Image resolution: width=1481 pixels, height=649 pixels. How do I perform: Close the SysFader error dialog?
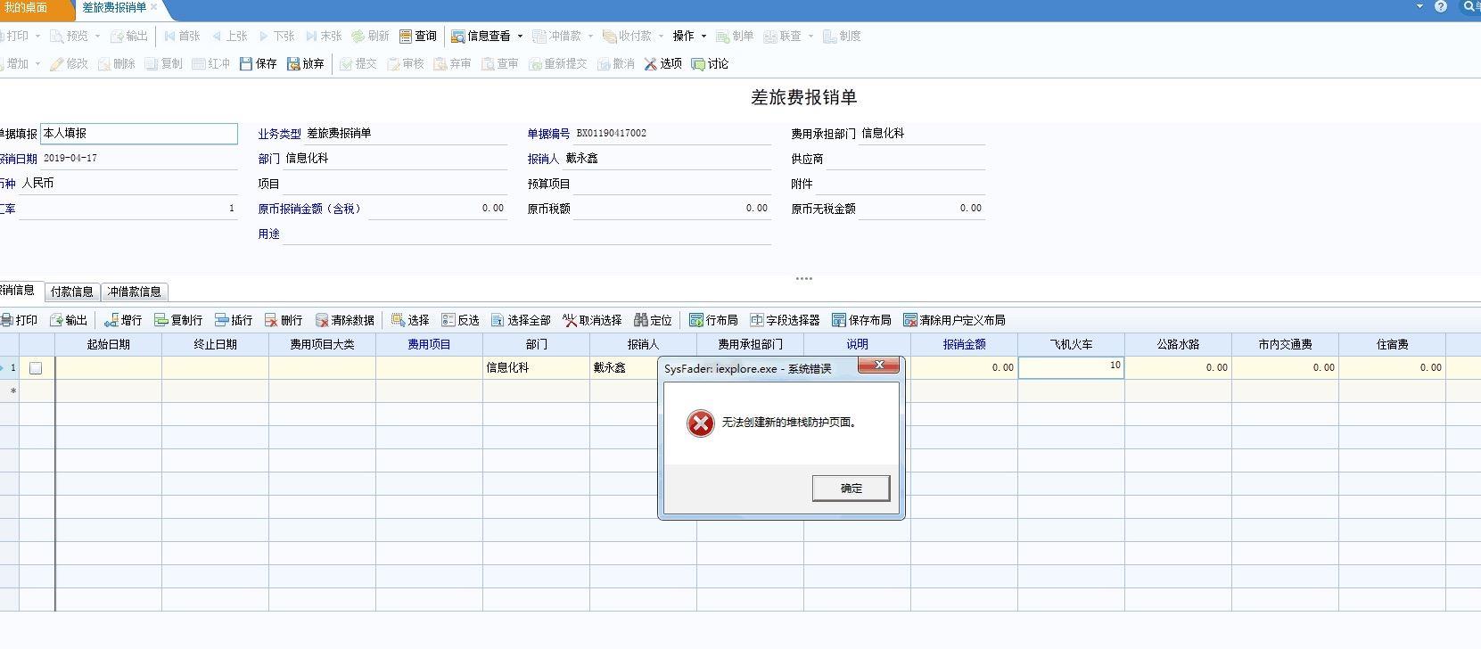click(x=879, y=366)
